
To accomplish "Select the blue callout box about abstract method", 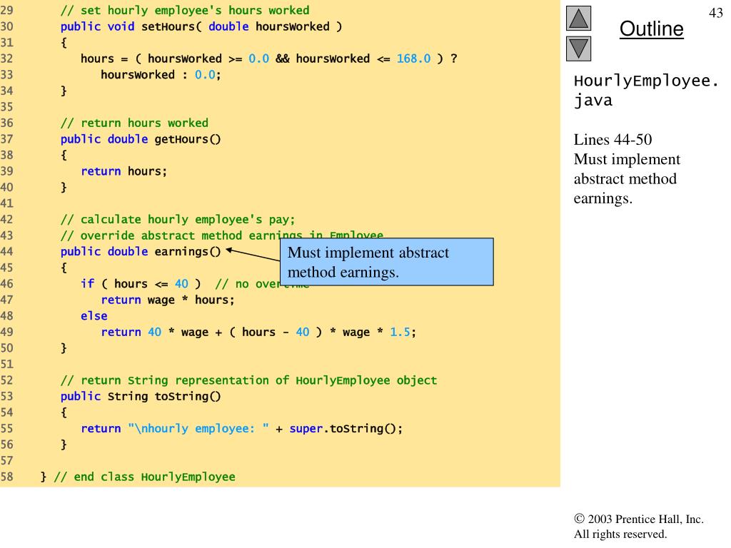I will point(387,262).
